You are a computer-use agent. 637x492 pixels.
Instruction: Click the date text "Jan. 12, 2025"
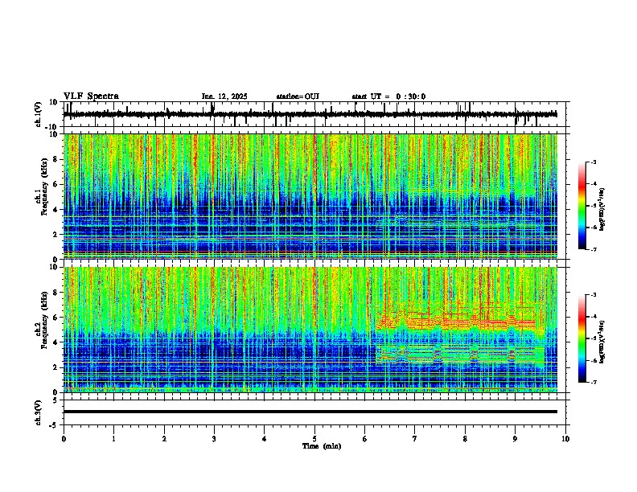tap(224, 96)
